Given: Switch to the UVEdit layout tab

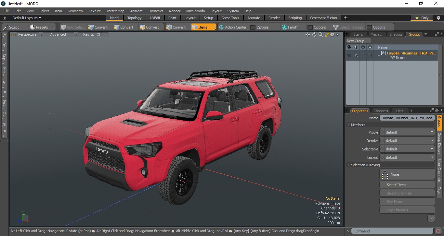Looking at the screenshot, I should click(155, 18).
